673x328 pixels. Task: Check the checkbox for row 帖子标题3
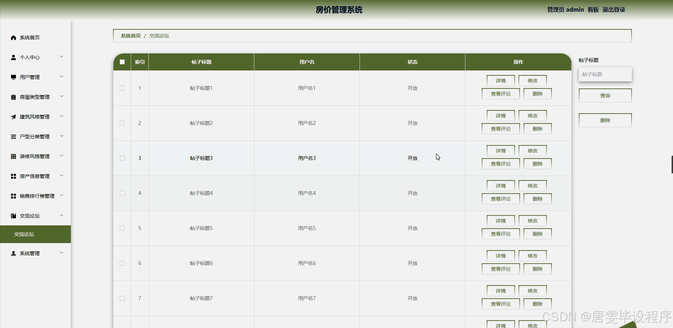pos(122,158)
